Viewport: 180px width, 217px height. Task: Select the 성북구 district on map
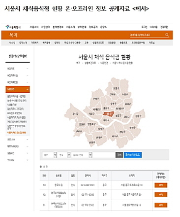(x=113, y=104)
